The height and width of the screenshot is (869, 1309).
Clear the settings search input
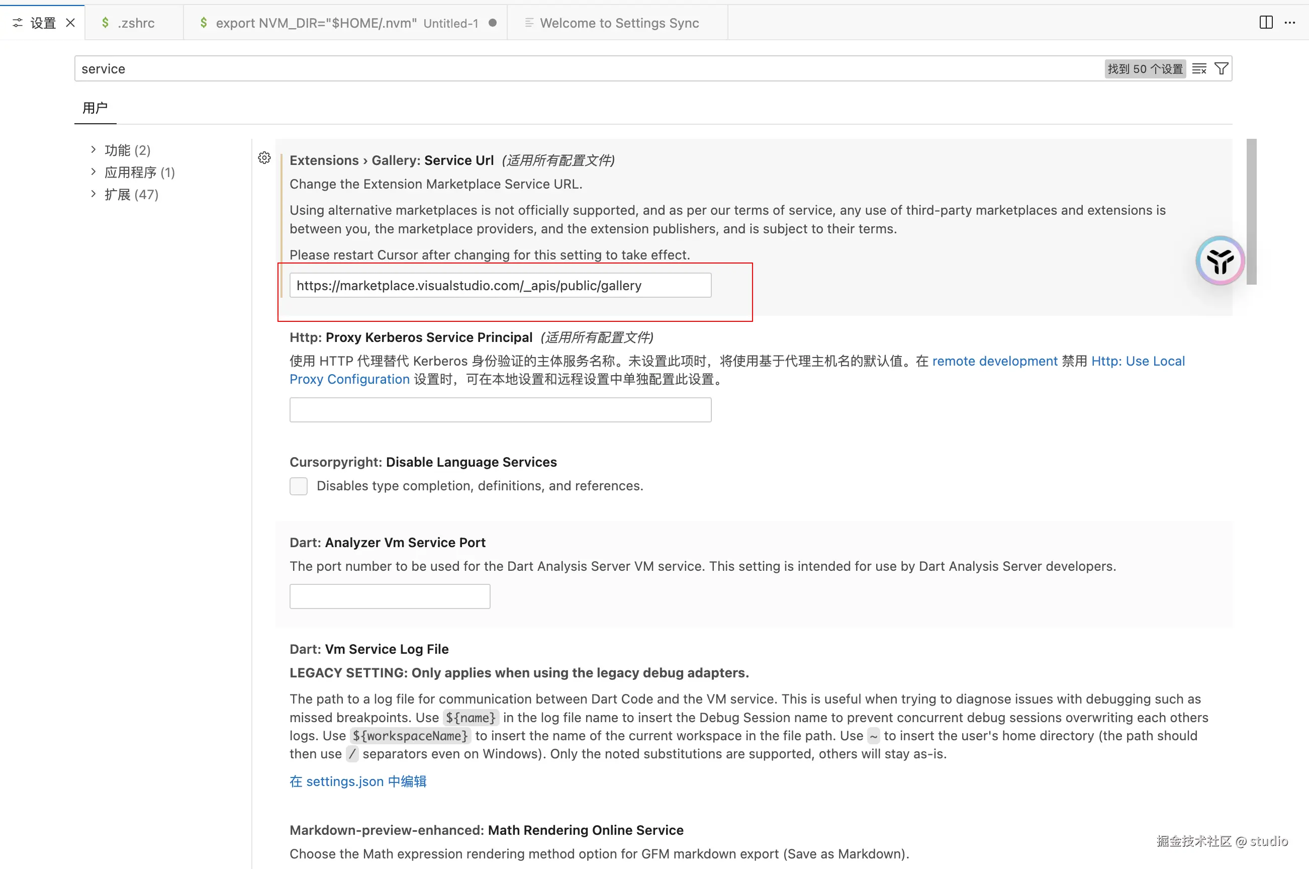[x=1199, y=69]
